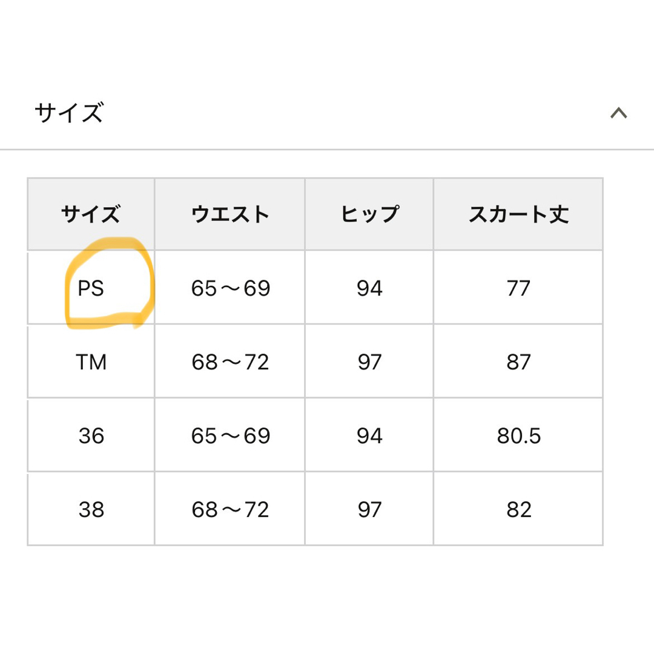The width and height of the screenshot is (654, 654).
Task: Click TM skirt length 87
Action: (x=518, y=362)
